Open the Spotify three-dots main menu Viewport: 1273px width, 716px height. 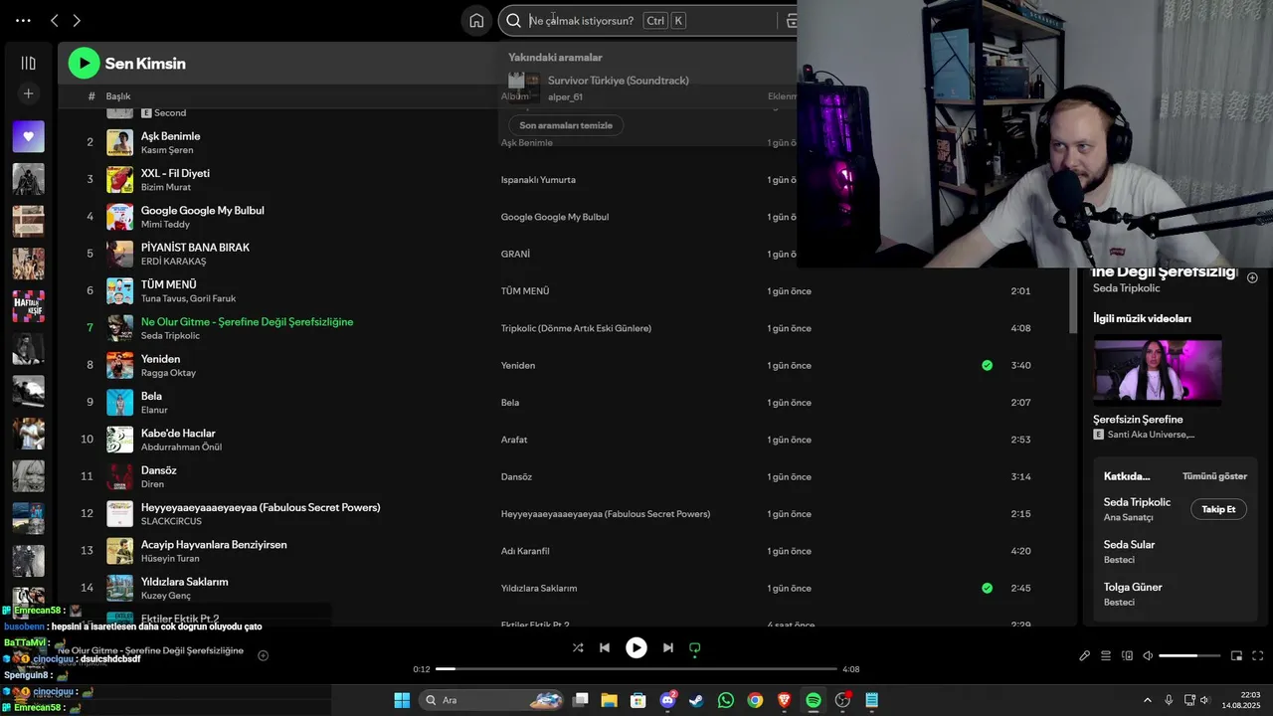(23, 20)
